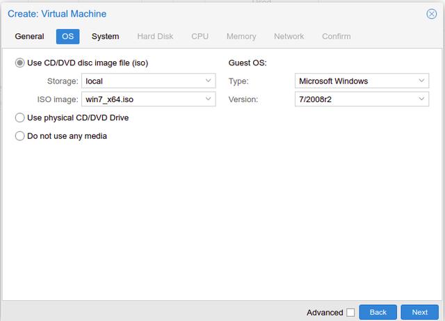The height and width of the screenshot is (321, 445).
Task: Click the Network tab
Action: point(289,36)
